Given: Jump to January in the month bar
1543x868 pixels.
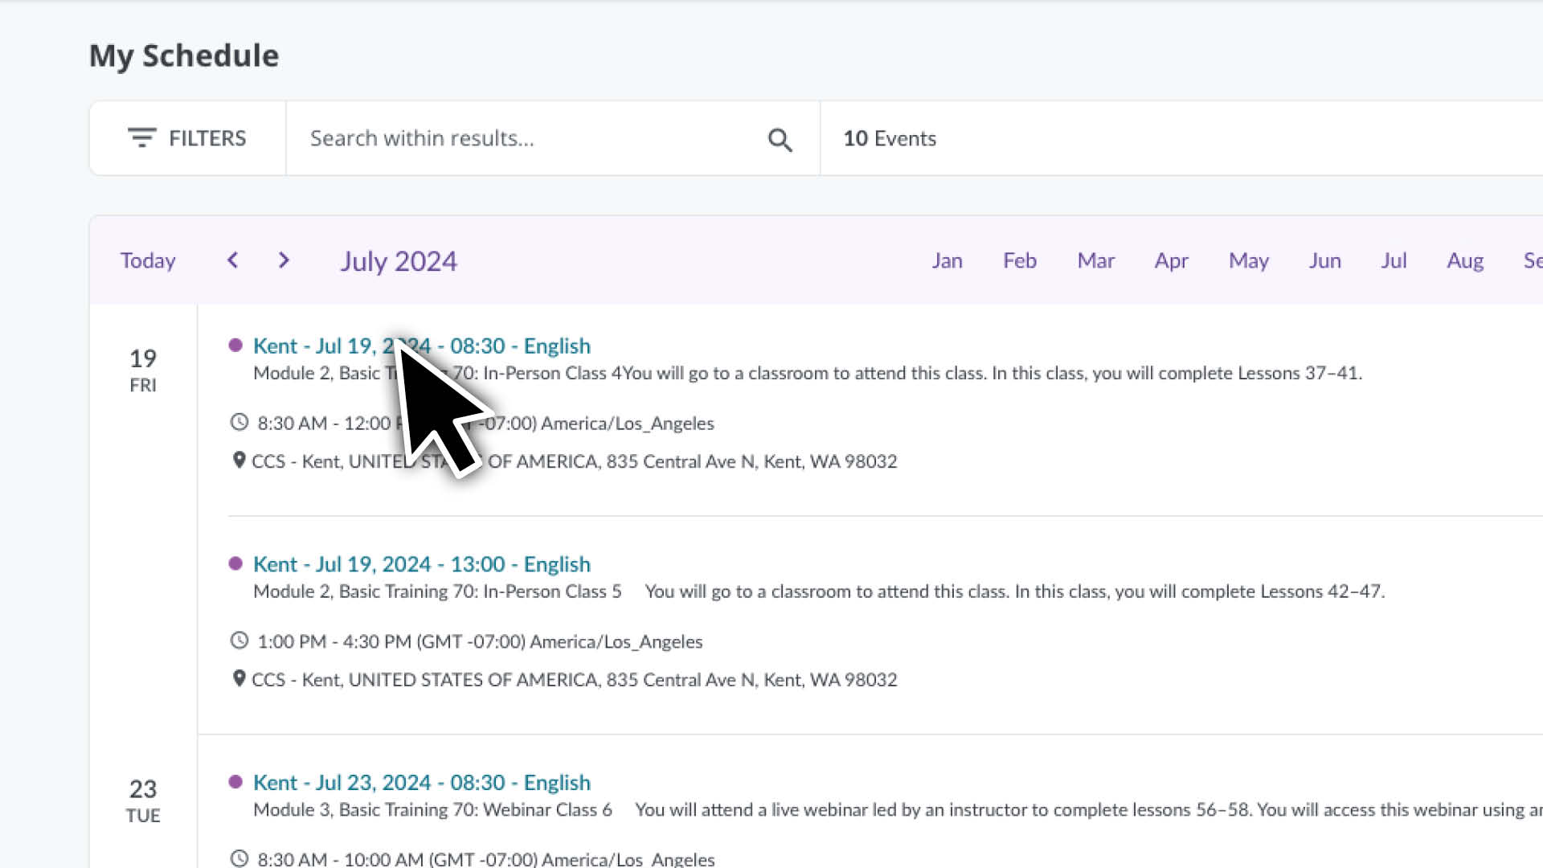Looking at the screenshot, I should (x=947, y=260).
